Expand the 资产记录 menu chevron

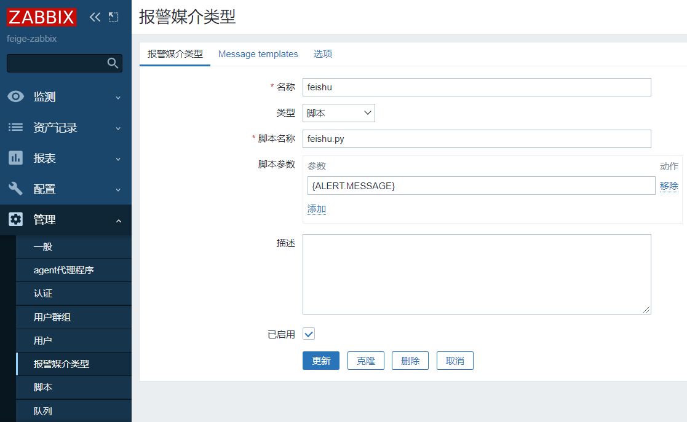118,128
